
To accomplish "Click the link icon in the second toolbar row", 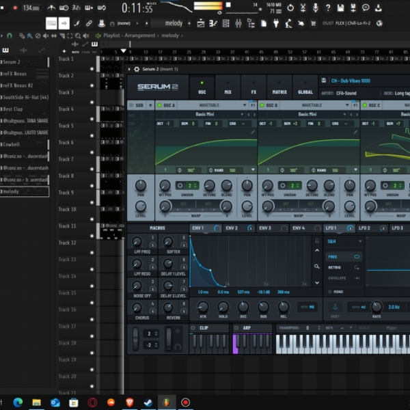I will [x=89, y=23].
